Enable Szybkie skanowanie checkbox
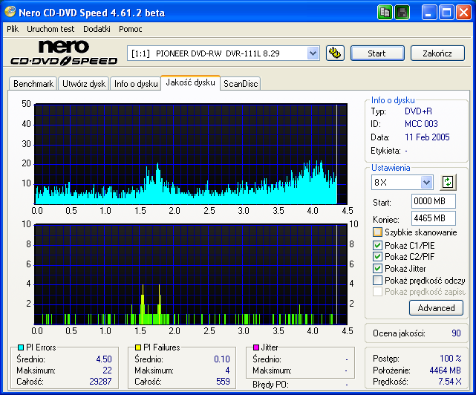Screen dimensions: 476x395 click(x=377, y=232)
